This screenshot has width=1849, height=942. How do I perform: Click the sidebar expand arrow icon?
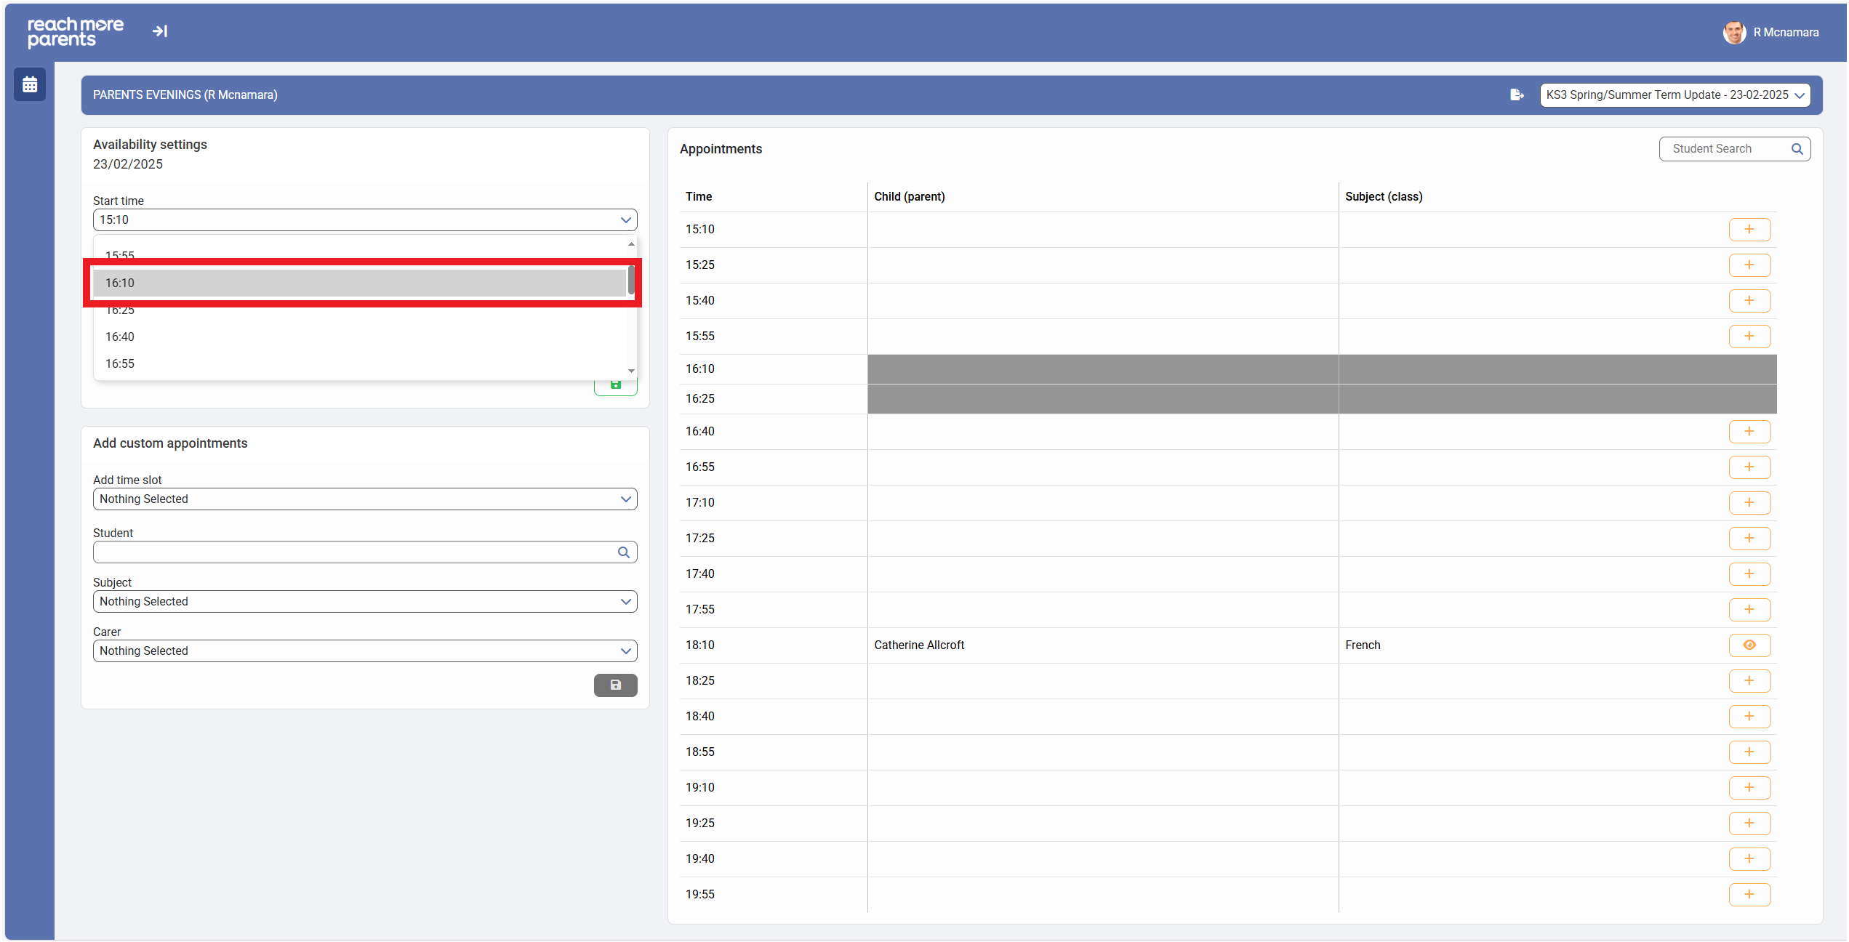[x=160, y=31]
